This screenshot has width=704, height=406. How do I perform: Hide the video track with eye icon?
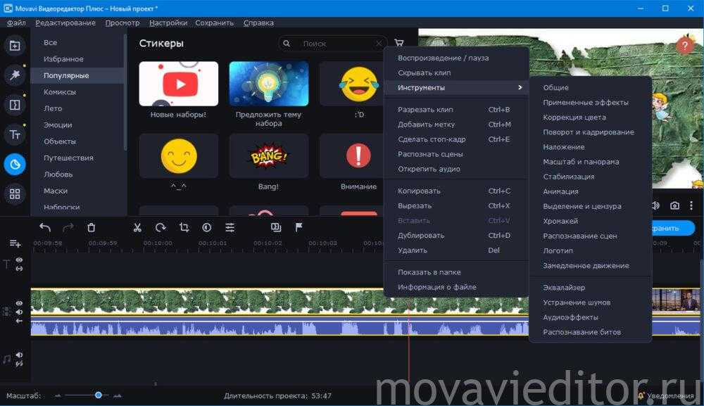pos(19,303)
